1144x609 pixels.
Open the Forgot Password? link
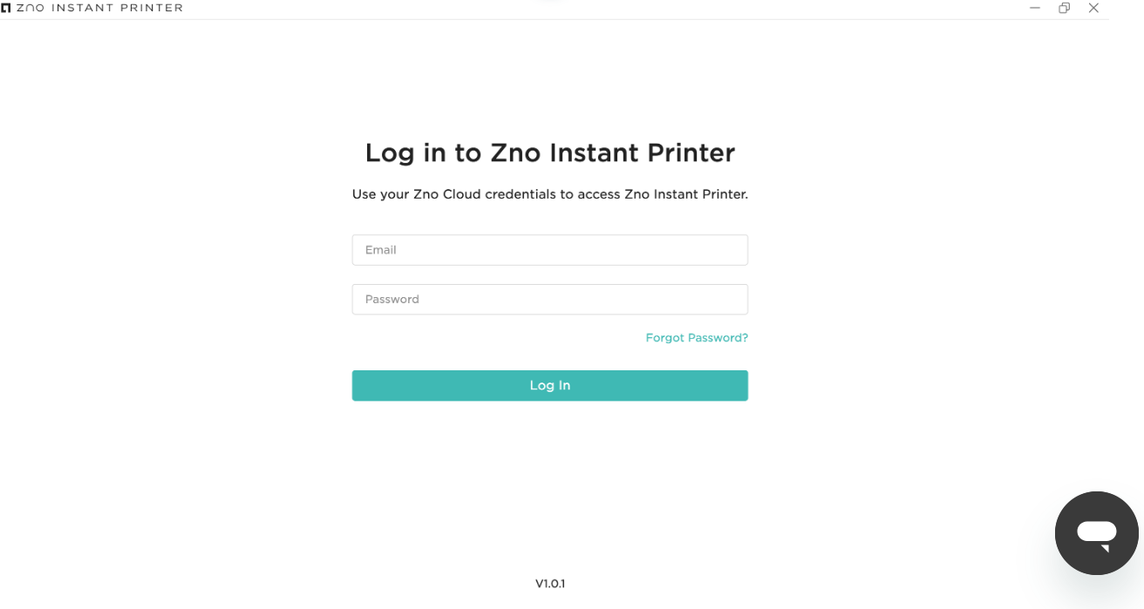(x=697, y=338)
